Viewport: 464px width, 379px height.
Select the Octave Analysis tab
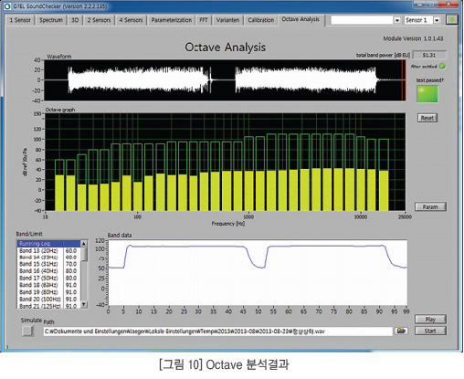click(x=301, y=19)
